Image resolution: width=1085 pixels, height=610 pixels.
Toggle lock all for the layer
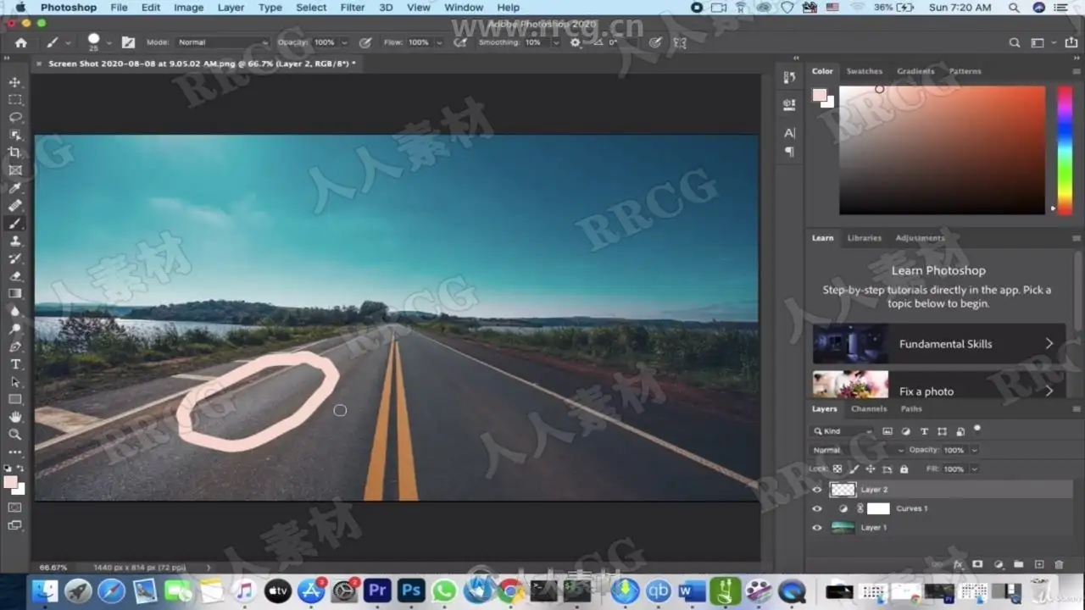pos(904,469)
